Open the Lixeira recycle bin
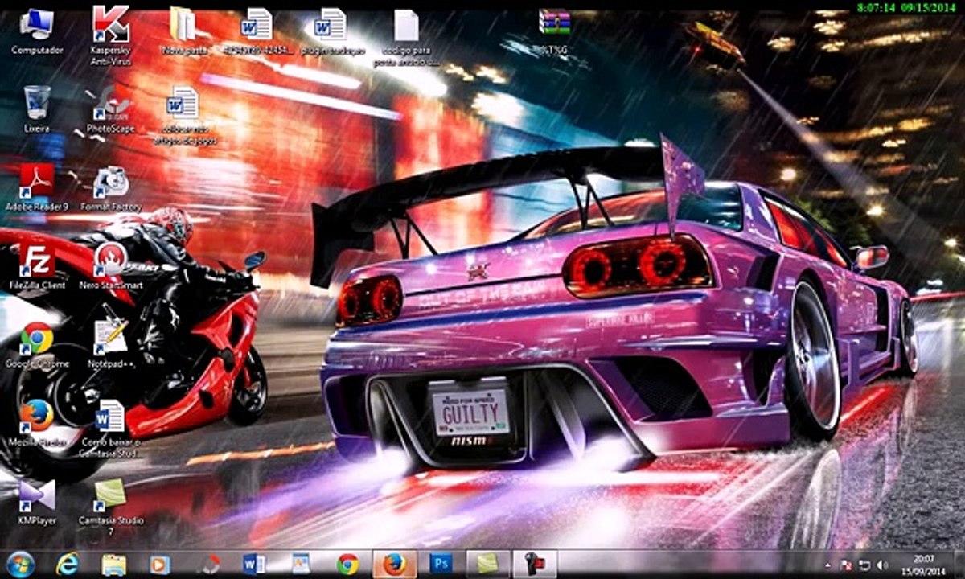Screen dimensions: 965x579 point(37,109)
